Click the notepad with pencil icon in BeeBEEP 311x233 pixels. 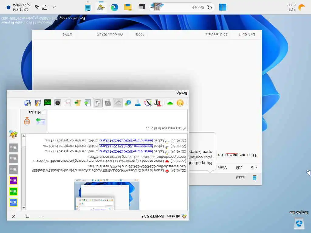pos(38,103)
